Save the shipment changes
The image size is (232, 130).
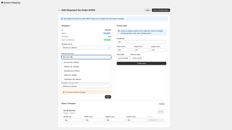click(108, 97)
